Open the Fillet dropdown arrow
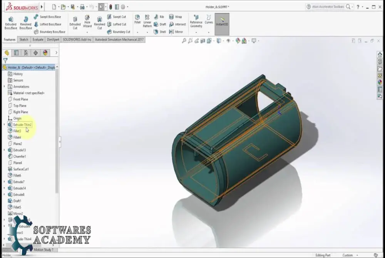 pos(137,32)
